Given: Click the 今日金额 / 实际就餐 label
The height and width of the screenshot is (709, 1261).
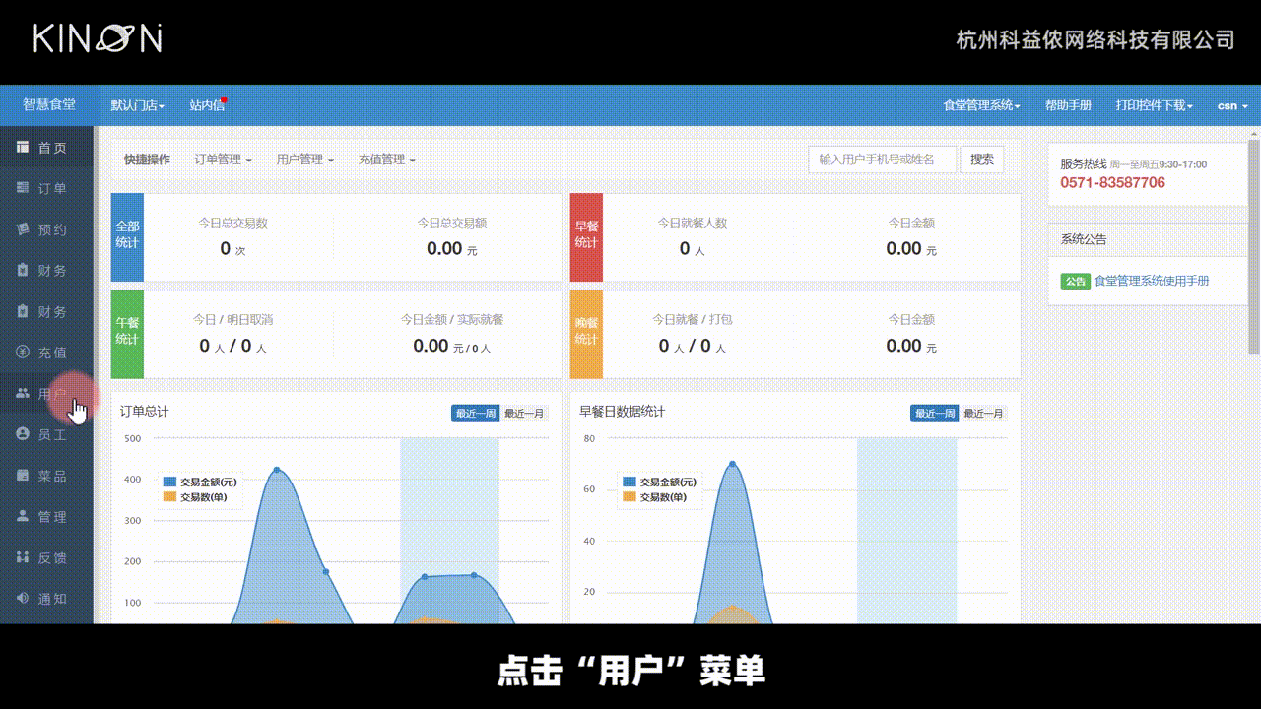Looking at the screenshot, I should coord(452,320).
